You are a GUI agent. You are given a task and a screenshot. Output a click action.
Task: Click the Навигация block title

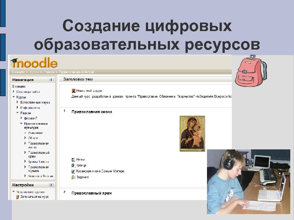click(x=23, y=80)
